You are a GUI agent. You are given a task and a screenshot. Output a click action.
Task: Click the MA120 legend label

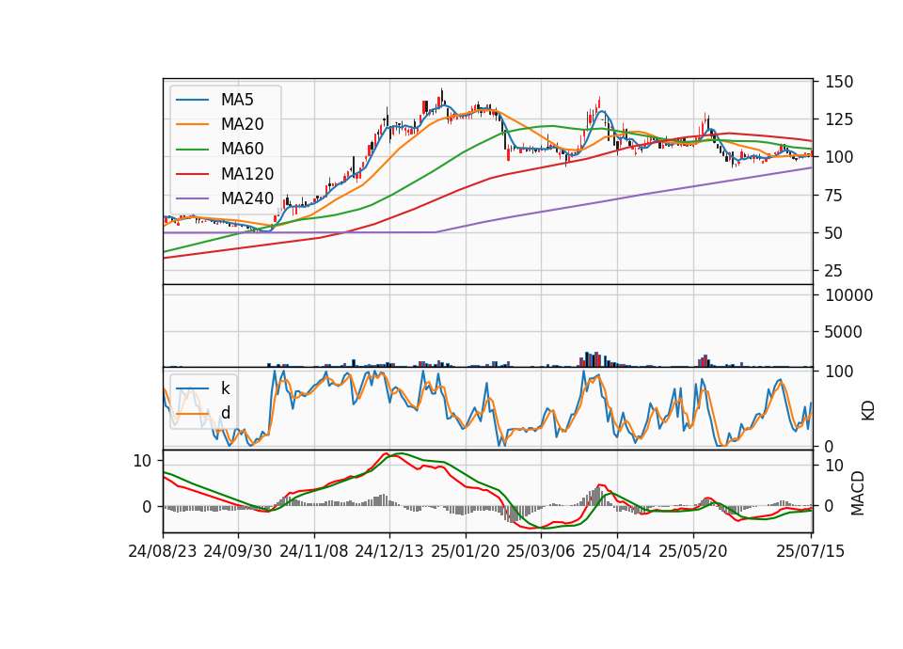click(x=247, y=174)
